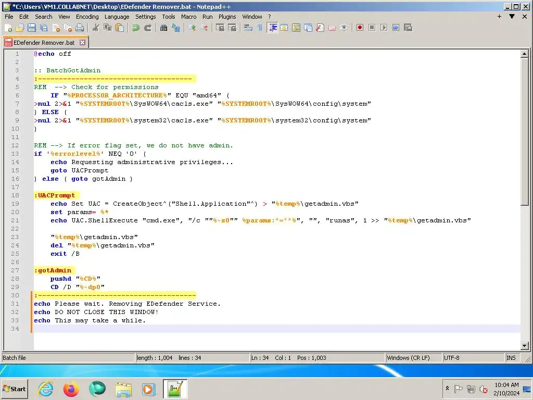Screen dimensions: 533x400
Task: Open Windows Explorer folder icon in taskbar
Action: tap(123, 389)
